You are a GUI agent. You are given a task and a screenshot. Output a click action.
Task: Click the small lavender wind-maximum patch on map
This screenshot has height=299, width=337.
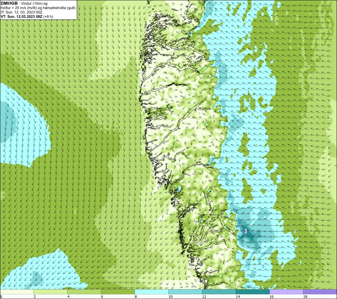[246, 231]
